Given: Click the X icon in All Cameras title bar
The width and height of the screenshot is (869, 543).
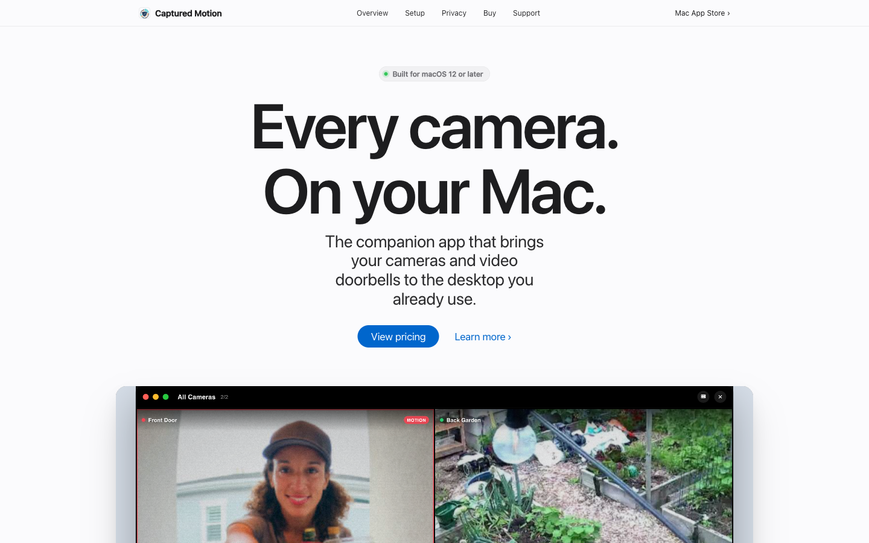Looking at the screenshot, I should 720,396.
